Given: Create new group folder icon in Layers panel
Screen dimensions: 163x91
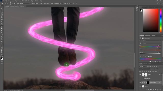Looking at the screenshot, I should (155, 90).
